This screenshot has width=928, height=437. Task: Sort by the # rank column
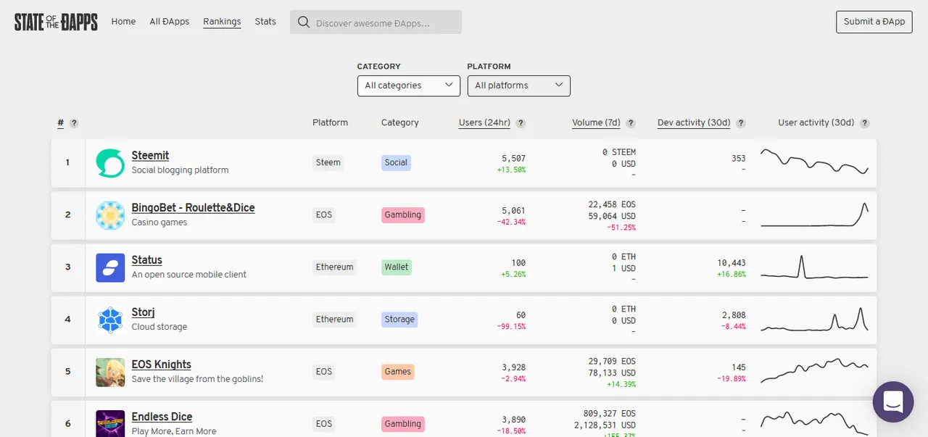point(61,123)
